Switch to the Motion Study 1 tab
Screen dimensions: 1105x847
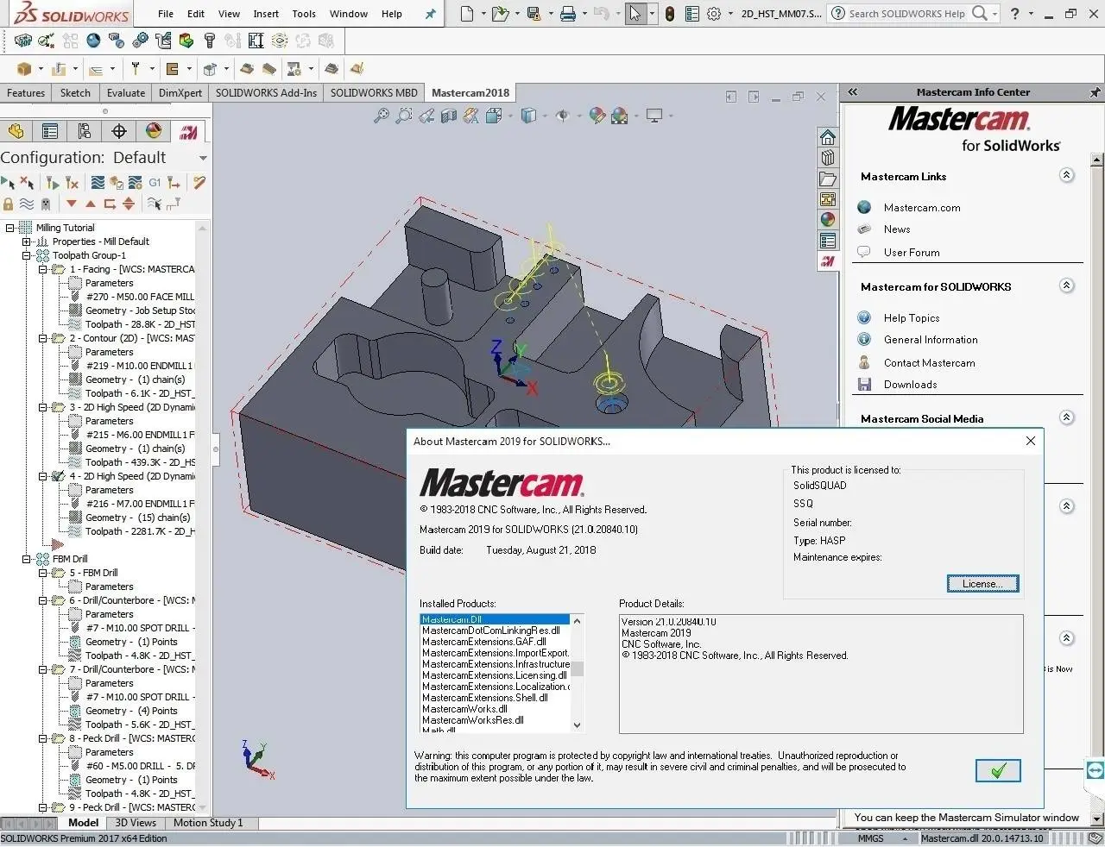click(x=208, y=823)
